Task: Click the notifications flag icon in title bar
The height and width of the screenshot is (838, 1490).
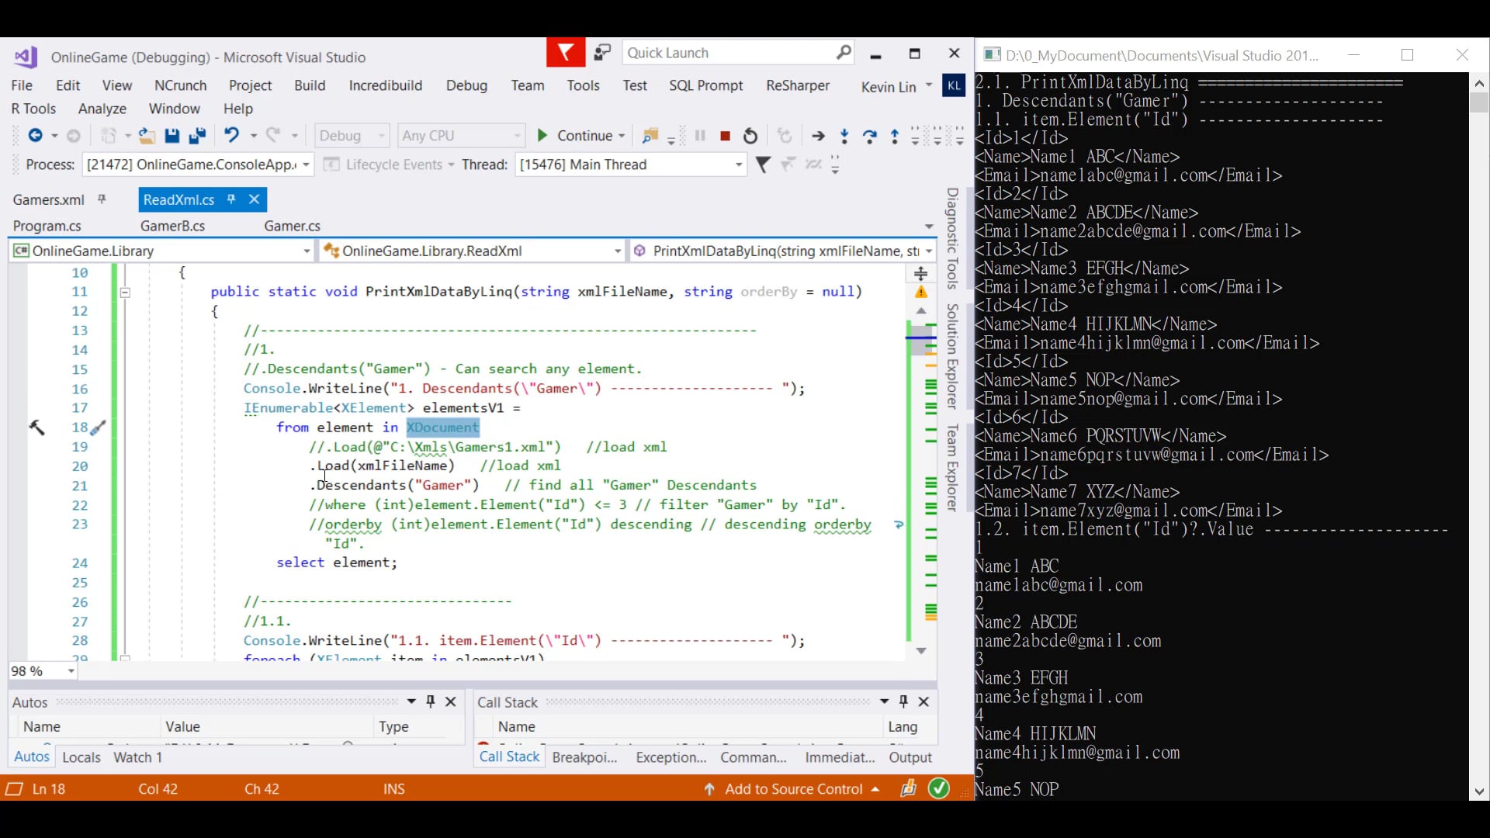Action: pos(566,53)
